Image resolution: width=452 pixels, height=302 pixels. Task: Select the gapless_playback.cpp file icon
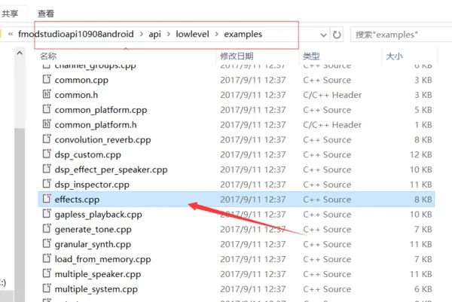click(x=47, y=214)
